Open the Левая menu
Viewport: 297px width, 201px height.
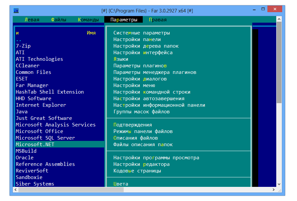point(32,19)
